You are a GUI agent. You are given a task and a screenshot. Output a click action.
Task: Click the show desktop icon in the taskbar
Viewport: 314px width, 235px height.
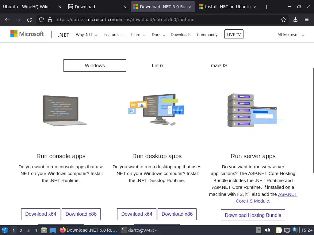53,230
